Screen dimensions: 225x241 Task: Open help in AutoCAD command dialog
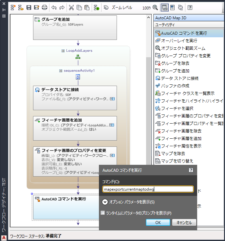tap(191, 170)
